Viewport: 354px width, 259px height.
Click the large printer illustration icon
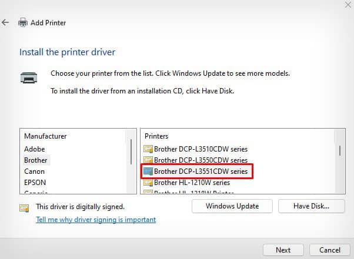coord(29,78)
